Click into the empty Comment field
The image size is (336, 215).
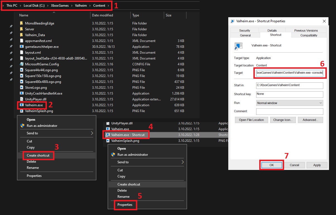tap(290, 111)
